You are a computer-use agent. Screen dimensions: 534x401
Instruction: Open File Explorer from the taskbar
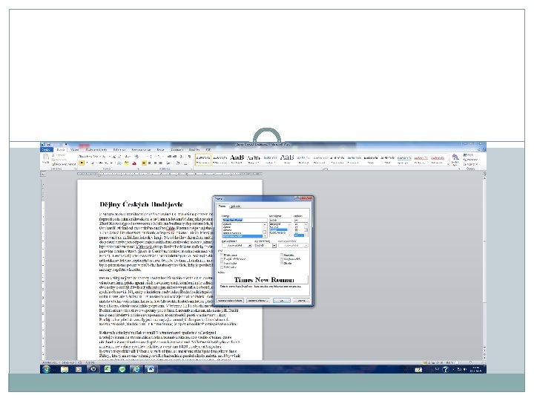coord(65,369)
